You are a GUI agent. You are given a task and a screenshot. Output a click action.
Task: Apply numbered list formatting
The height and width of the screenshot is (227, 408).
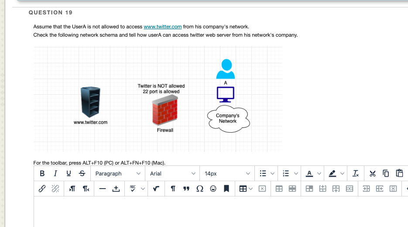click(x=286, y=173)
